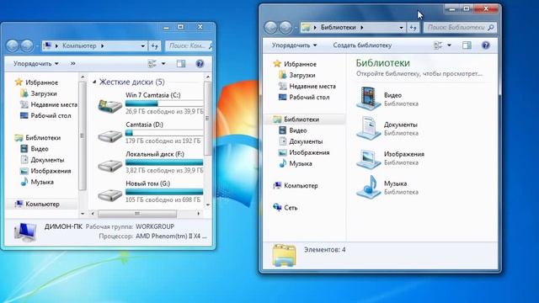Image resolution: width=539 pixels, height=303 pixels.
Task: Select Документы in the Компьютер window sidebar
Action: pyautogui.click(x=42, y=160)
